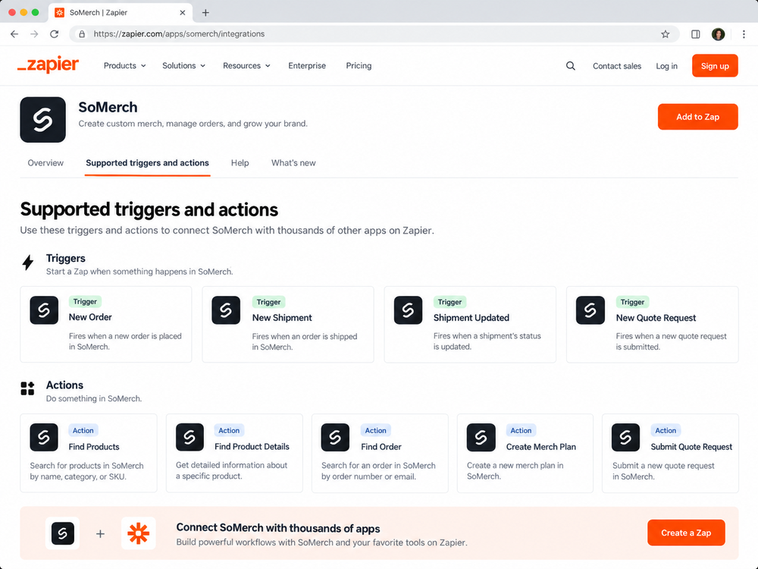
Task: Select the SoMerch | Zapier browser tab
Action: point(121,13)
